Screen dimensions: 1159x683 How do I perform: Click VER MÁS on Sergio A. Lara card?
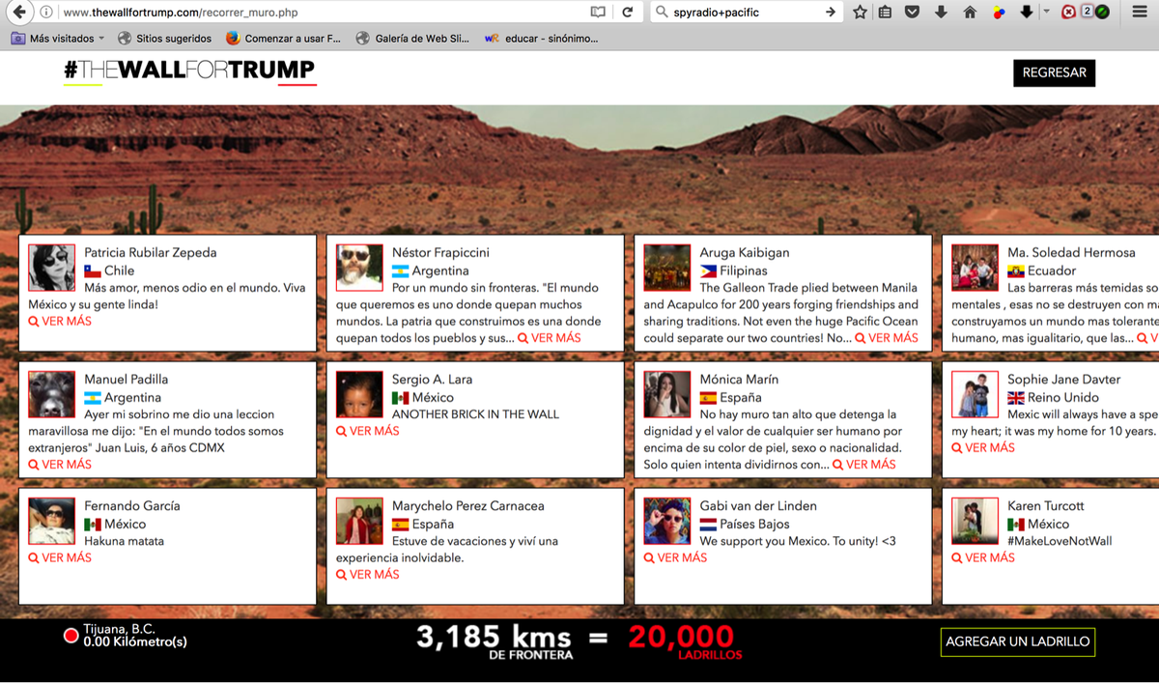click(x=368, y=431)
